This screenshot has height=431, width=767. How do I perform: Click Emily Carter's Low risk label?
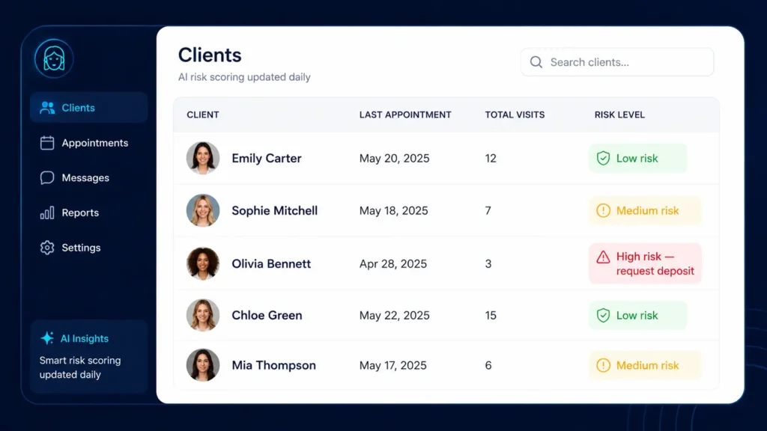[637, 159]
